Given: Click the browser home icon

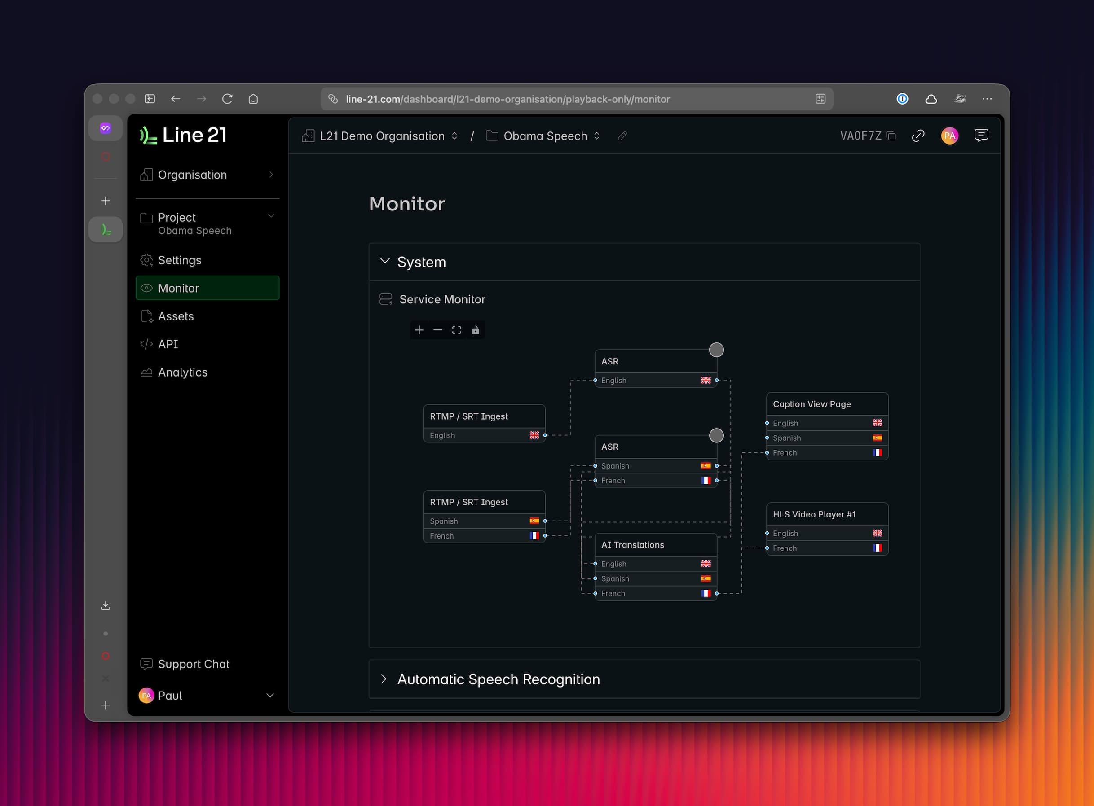Looking at the screenshot, I should pos(253,99).
